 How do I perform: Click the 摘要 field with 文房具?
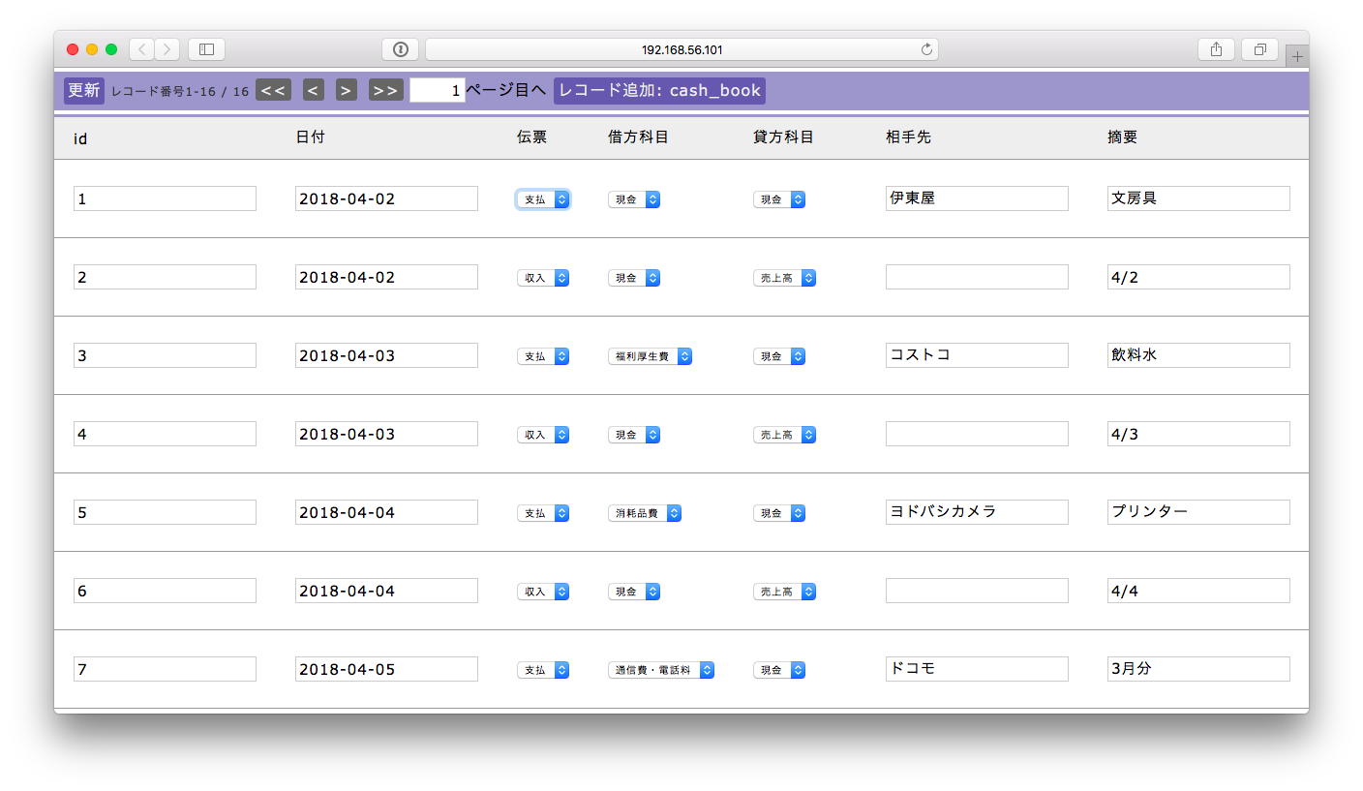click(1198, 198)
